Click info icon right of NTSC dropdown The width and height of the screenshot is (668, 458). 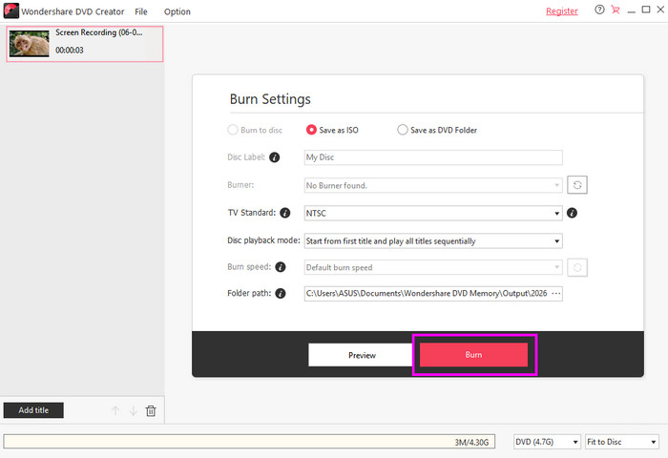(x=573, y=213)
